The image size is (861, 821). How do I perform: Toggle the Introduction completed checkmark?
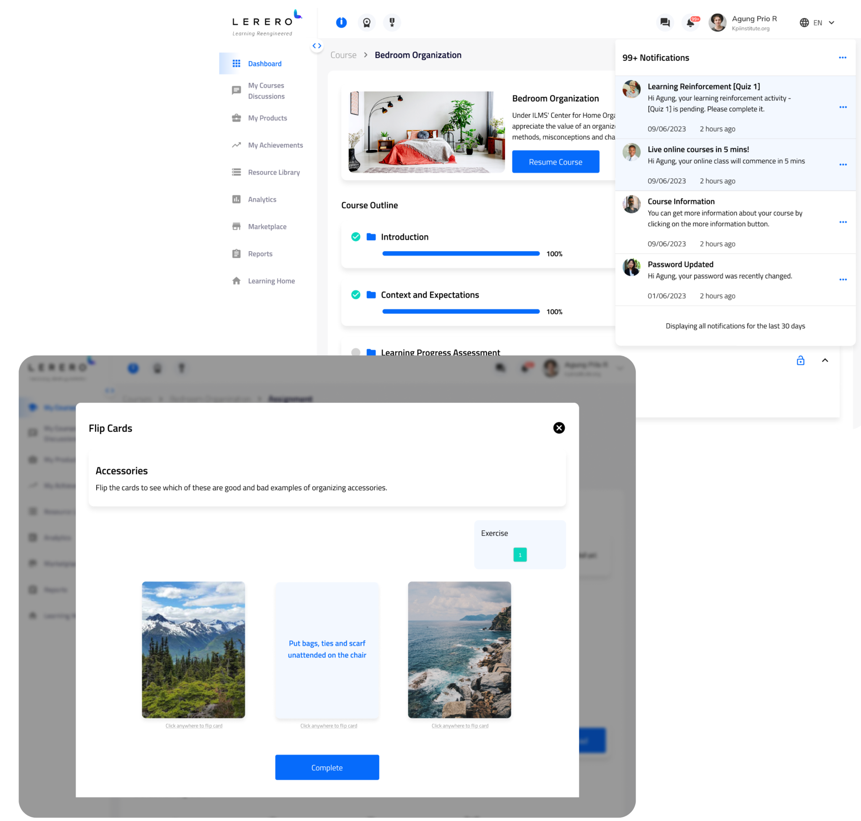point(356,237)
